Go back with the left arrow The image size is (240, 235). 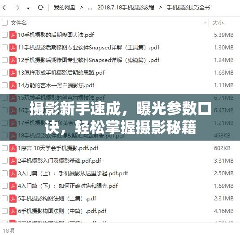pos(4,8)
